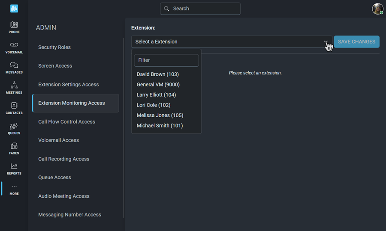Go to Security Roles

coord(54,47)
